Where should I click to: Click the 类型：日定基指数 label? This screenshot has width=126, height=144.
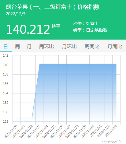tap(90, 30)
